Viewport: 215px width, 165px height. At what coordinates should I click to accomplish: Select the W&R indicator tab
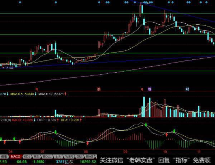tap(69, 157)
